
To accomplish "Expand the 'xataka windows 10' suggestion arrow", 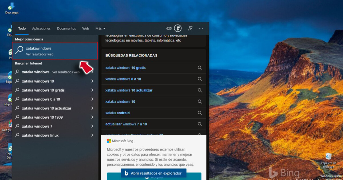I will 92,81.
